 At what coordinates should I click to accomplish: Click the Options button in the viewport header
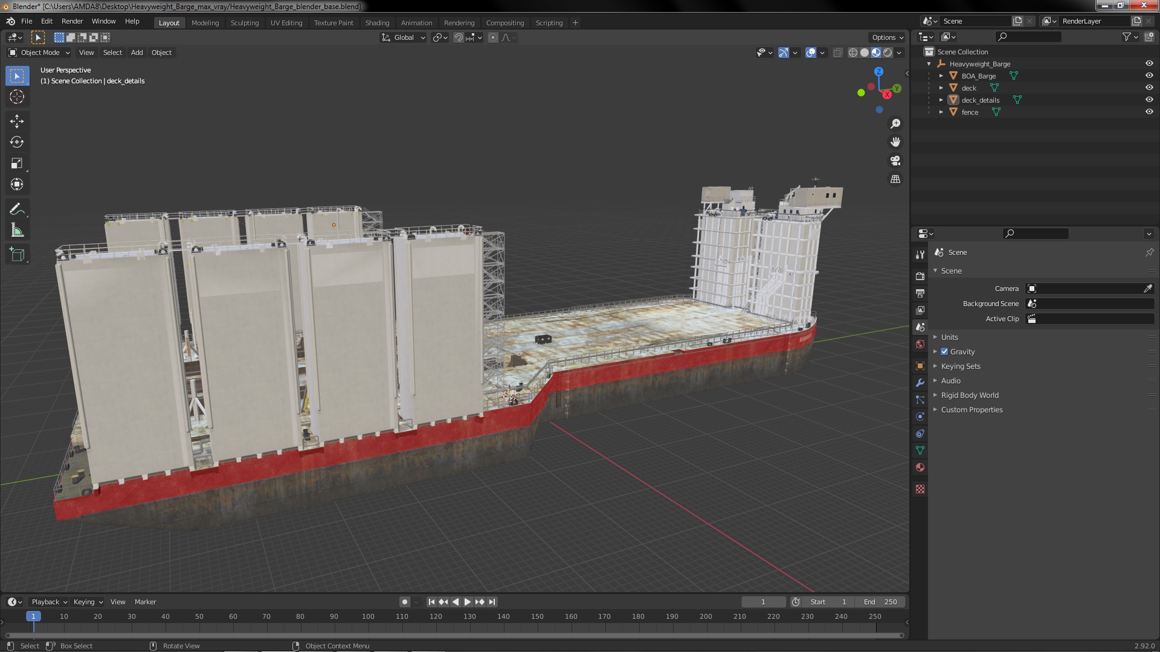pyautogui.click(x=886, y=37)
